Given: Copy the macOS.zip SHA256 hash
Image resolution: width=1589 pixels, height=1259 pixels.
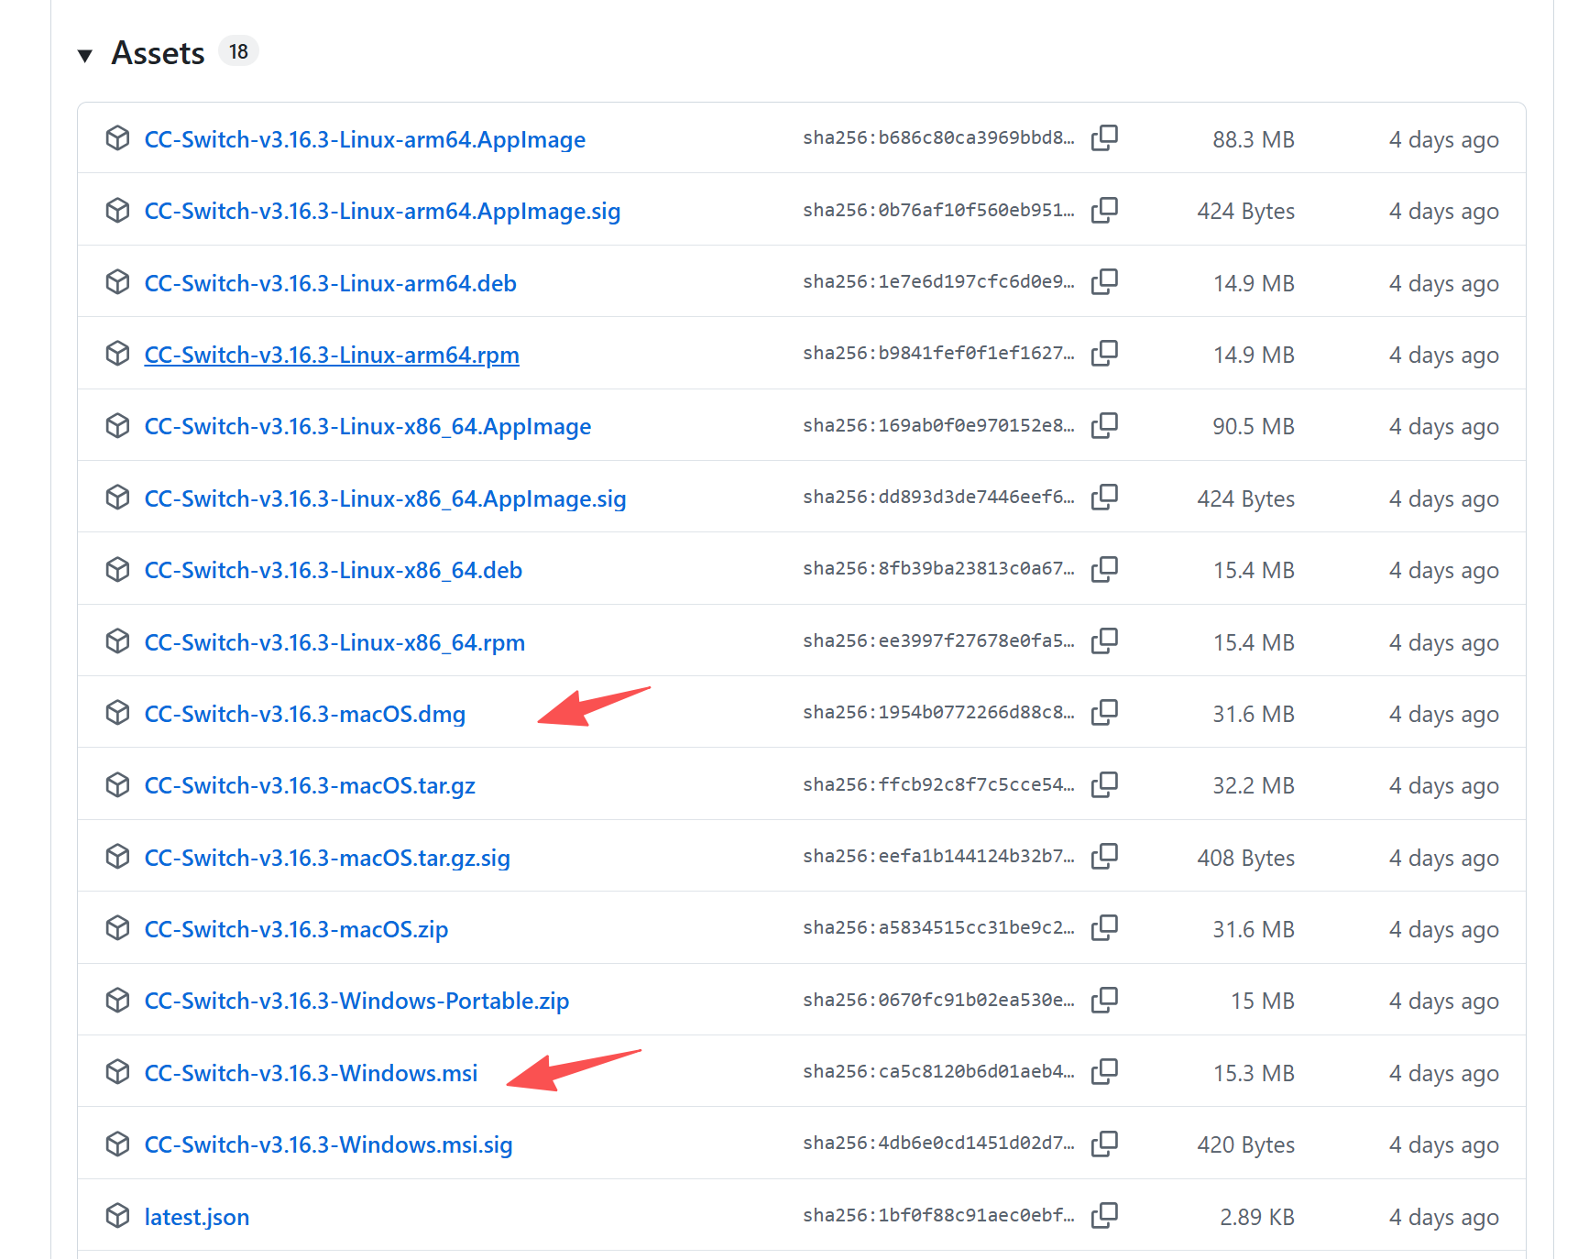Looking at the screenshot, I should pyautogui.click(x=1104, y=928).
